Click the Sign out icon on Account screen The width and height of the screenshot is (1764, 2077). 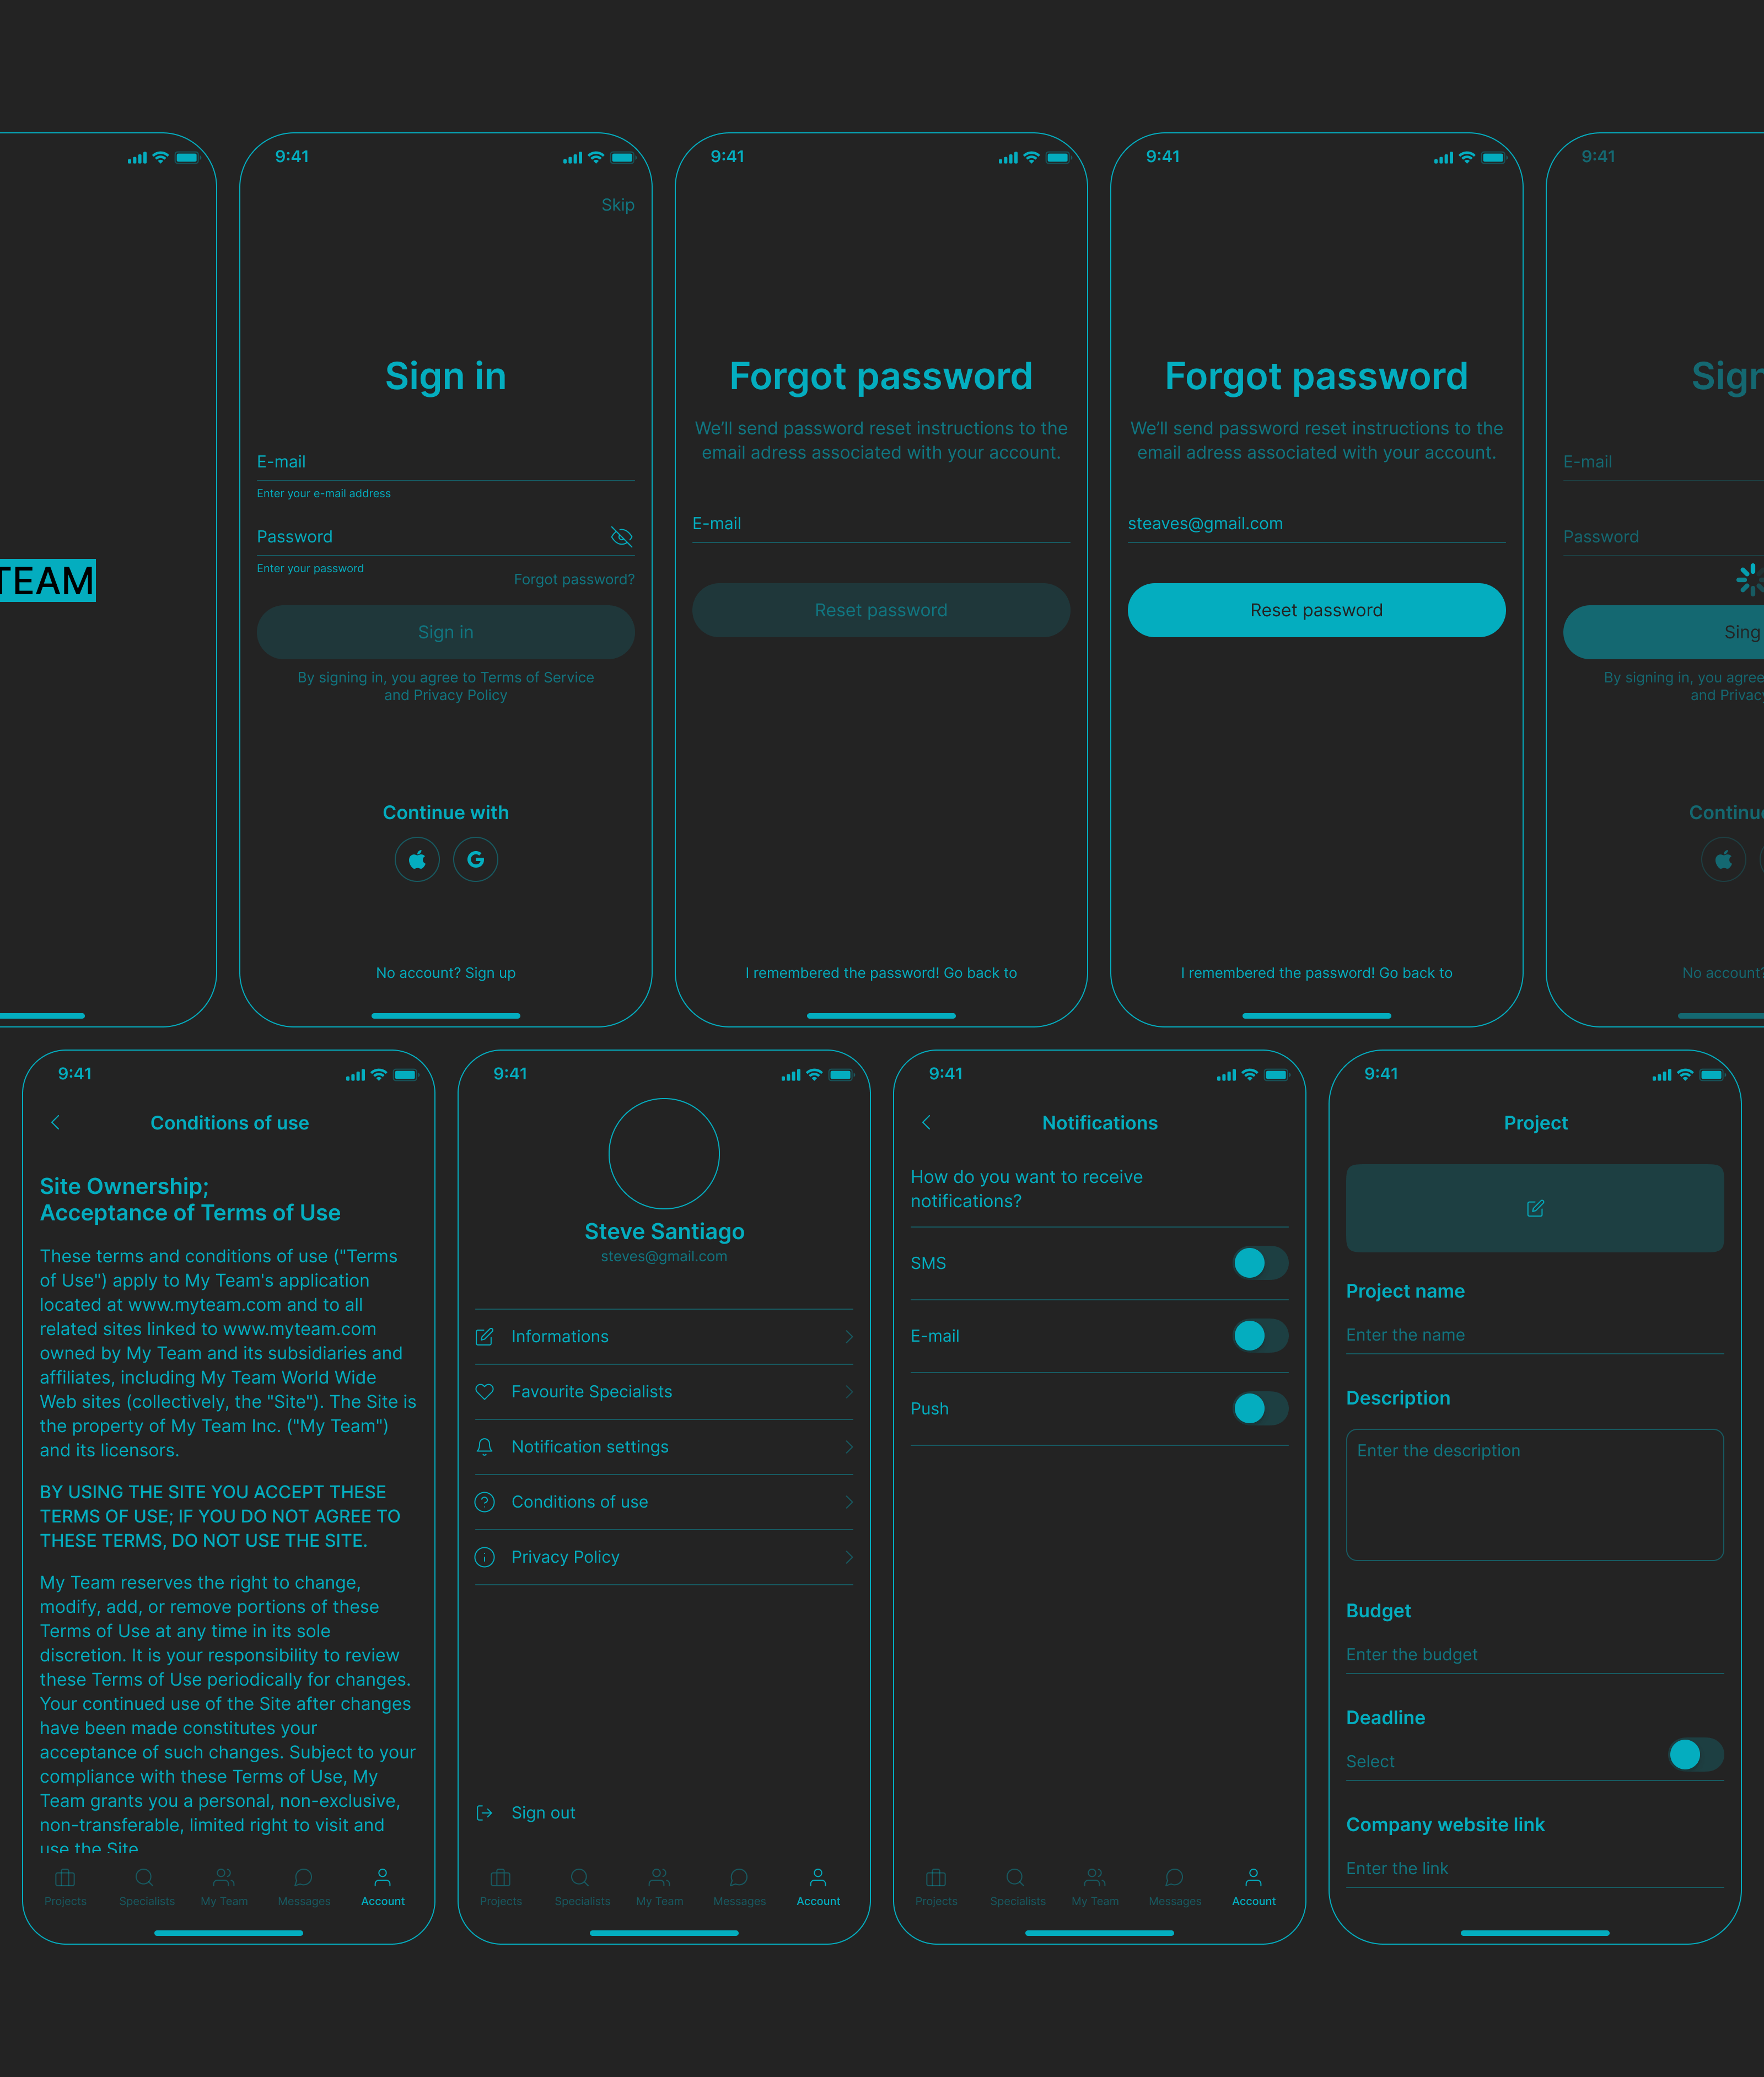[x=484, y=1812]
